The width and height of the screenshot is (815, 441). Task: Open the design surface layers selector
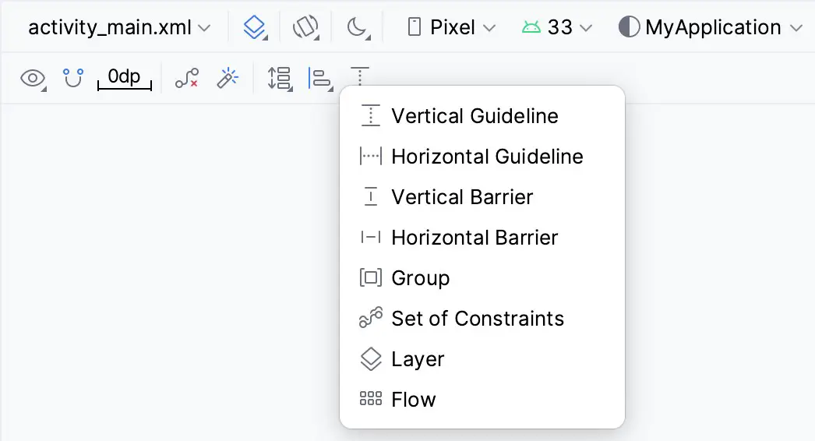point(255,27)
